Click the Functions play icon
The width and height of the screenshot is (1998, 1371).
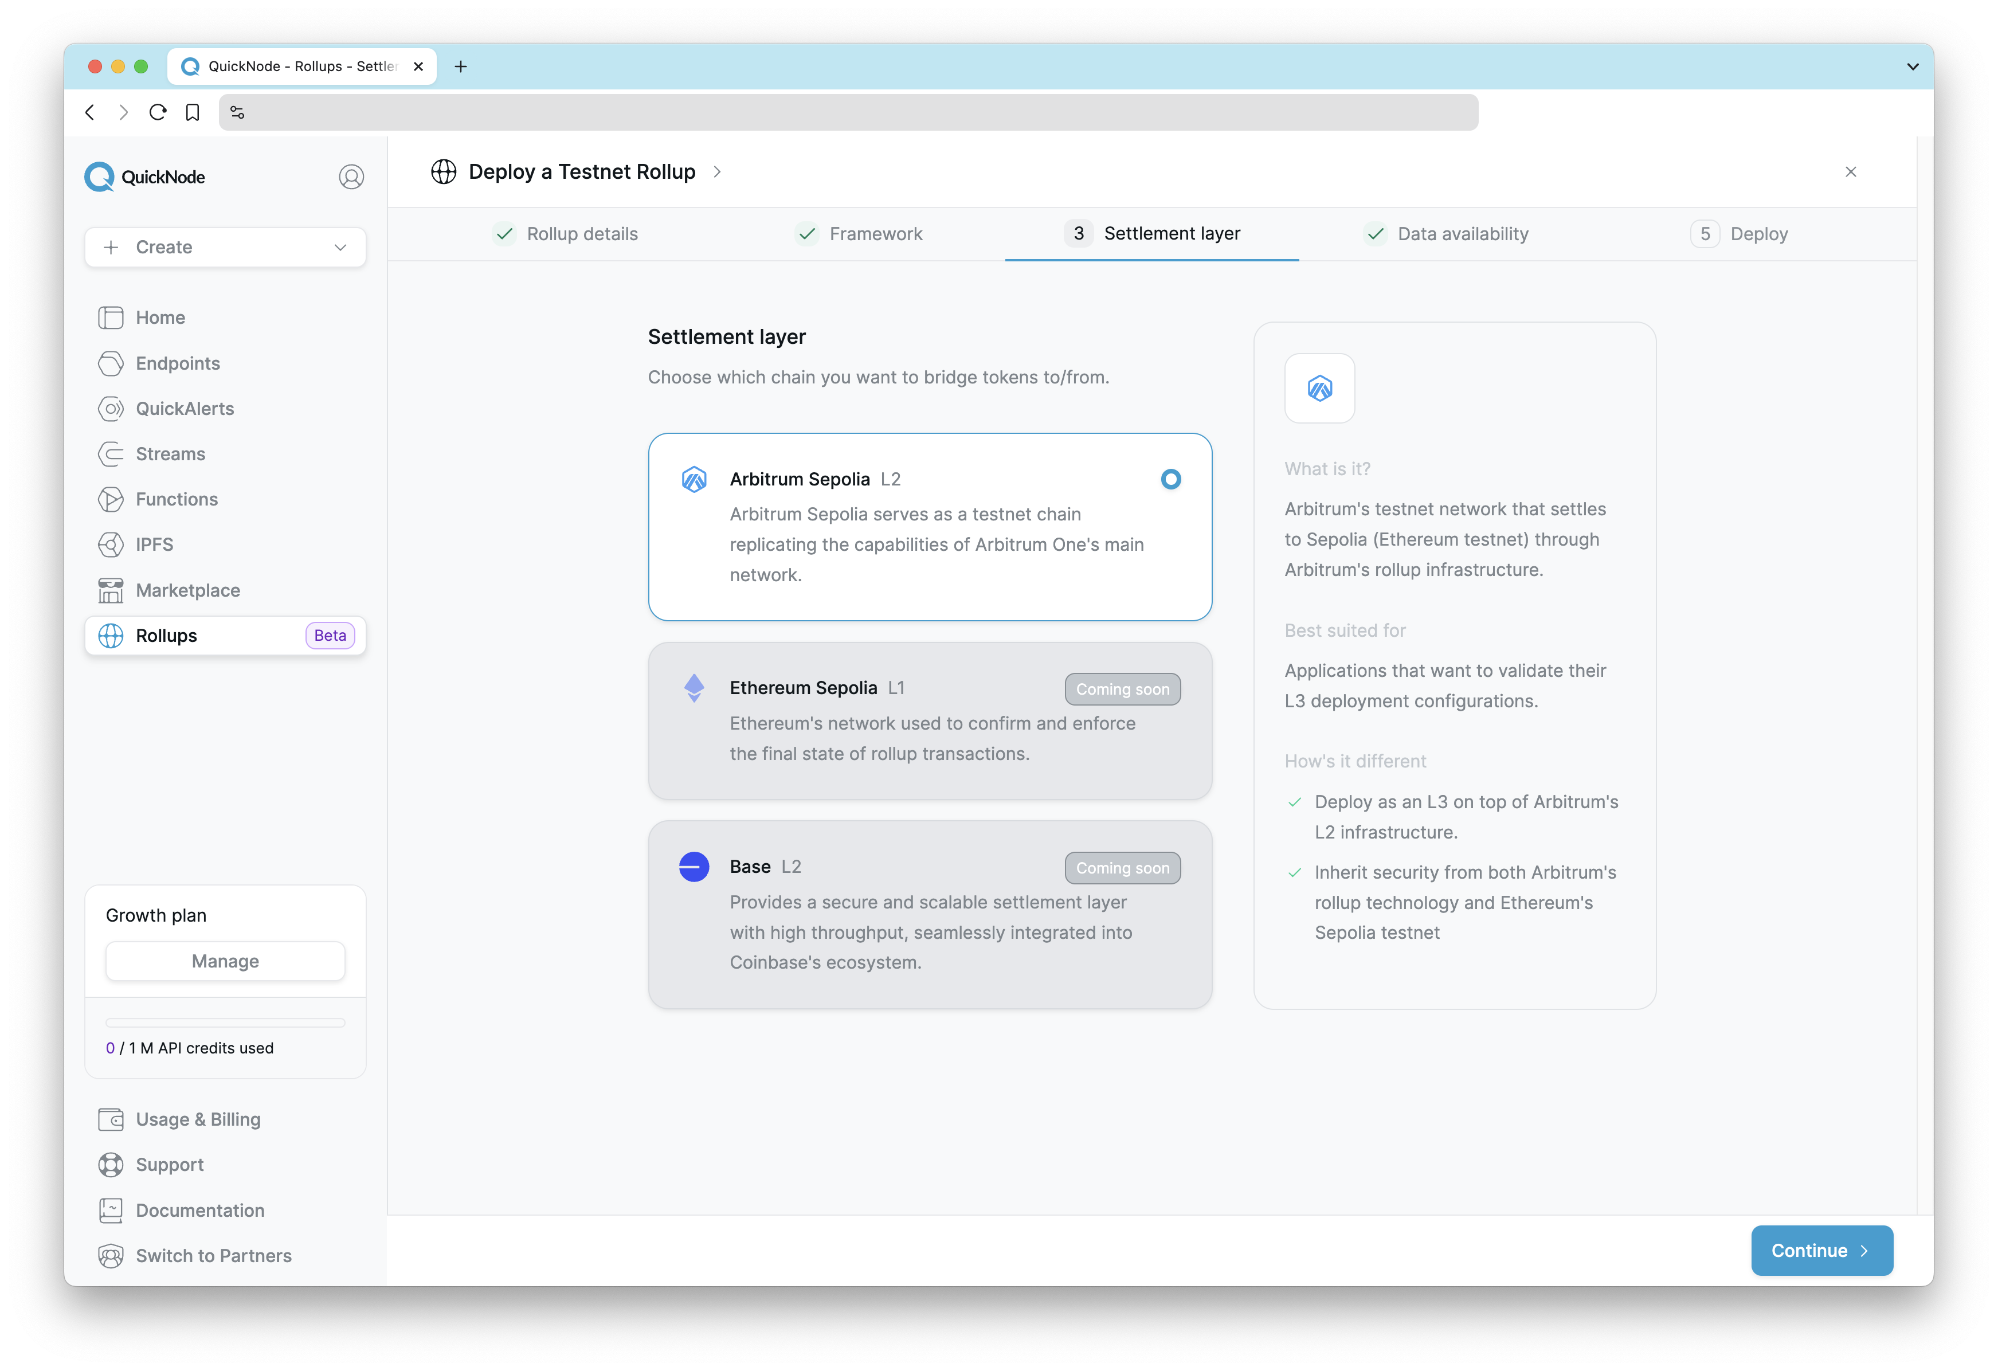111,499
